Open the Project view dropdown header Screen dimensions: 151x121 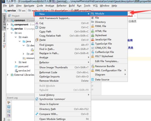tap(14, 16)
